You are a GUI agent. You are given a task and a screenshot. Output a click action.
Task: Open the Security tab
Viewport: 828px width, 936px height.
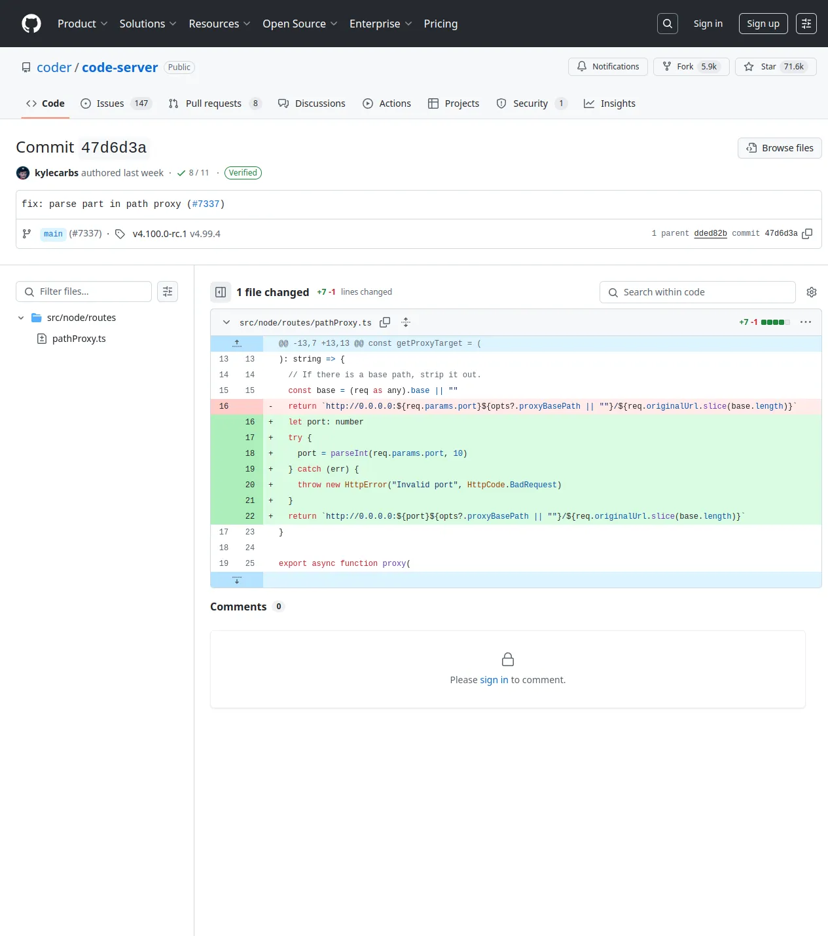pyautogui.click(x=531, y=103)
